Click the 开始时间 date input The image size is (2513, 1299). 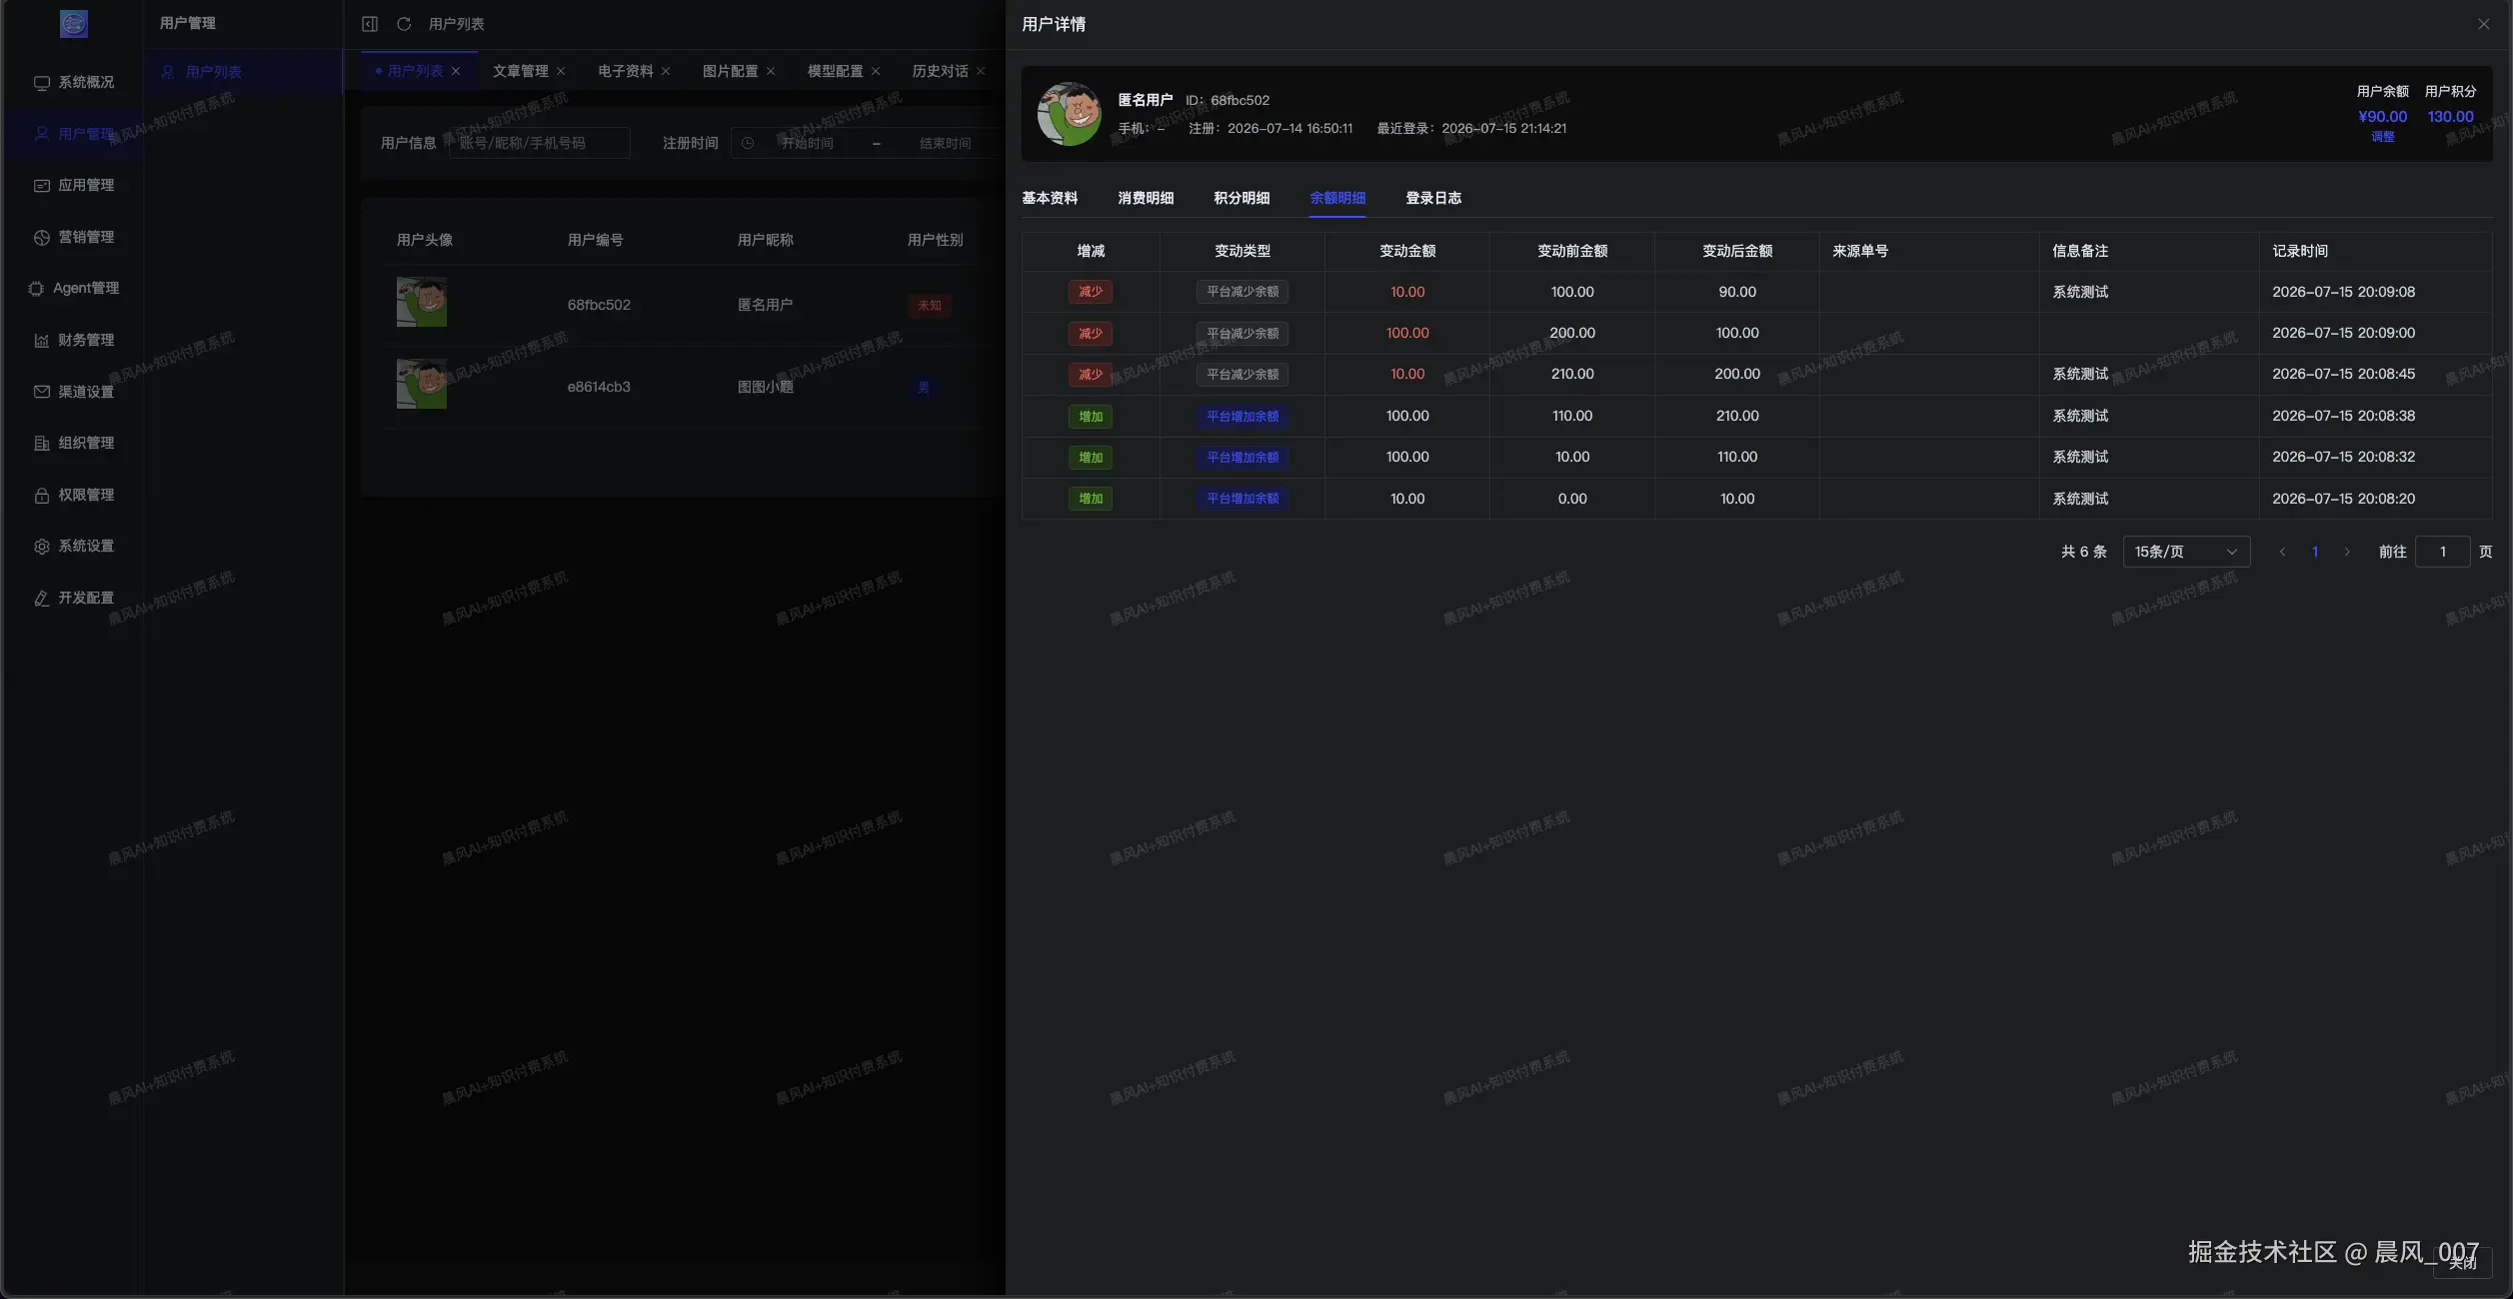(x=807, y=144)
